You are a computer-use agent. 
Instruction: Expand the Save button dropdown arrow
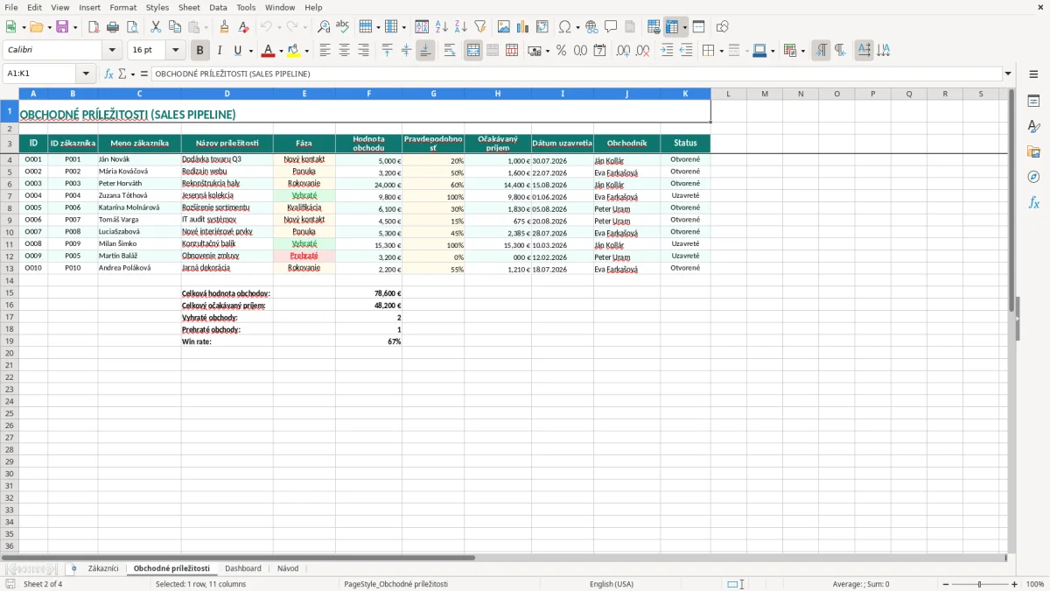coord(75,27)
